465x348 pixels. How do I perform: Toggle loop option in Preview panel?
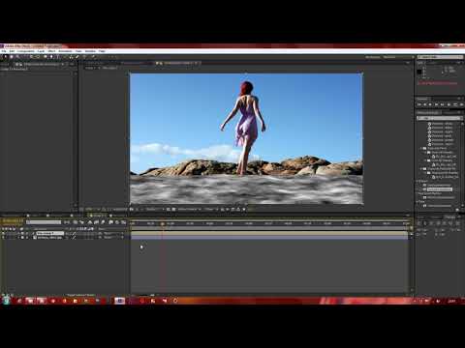pos(455,104)
